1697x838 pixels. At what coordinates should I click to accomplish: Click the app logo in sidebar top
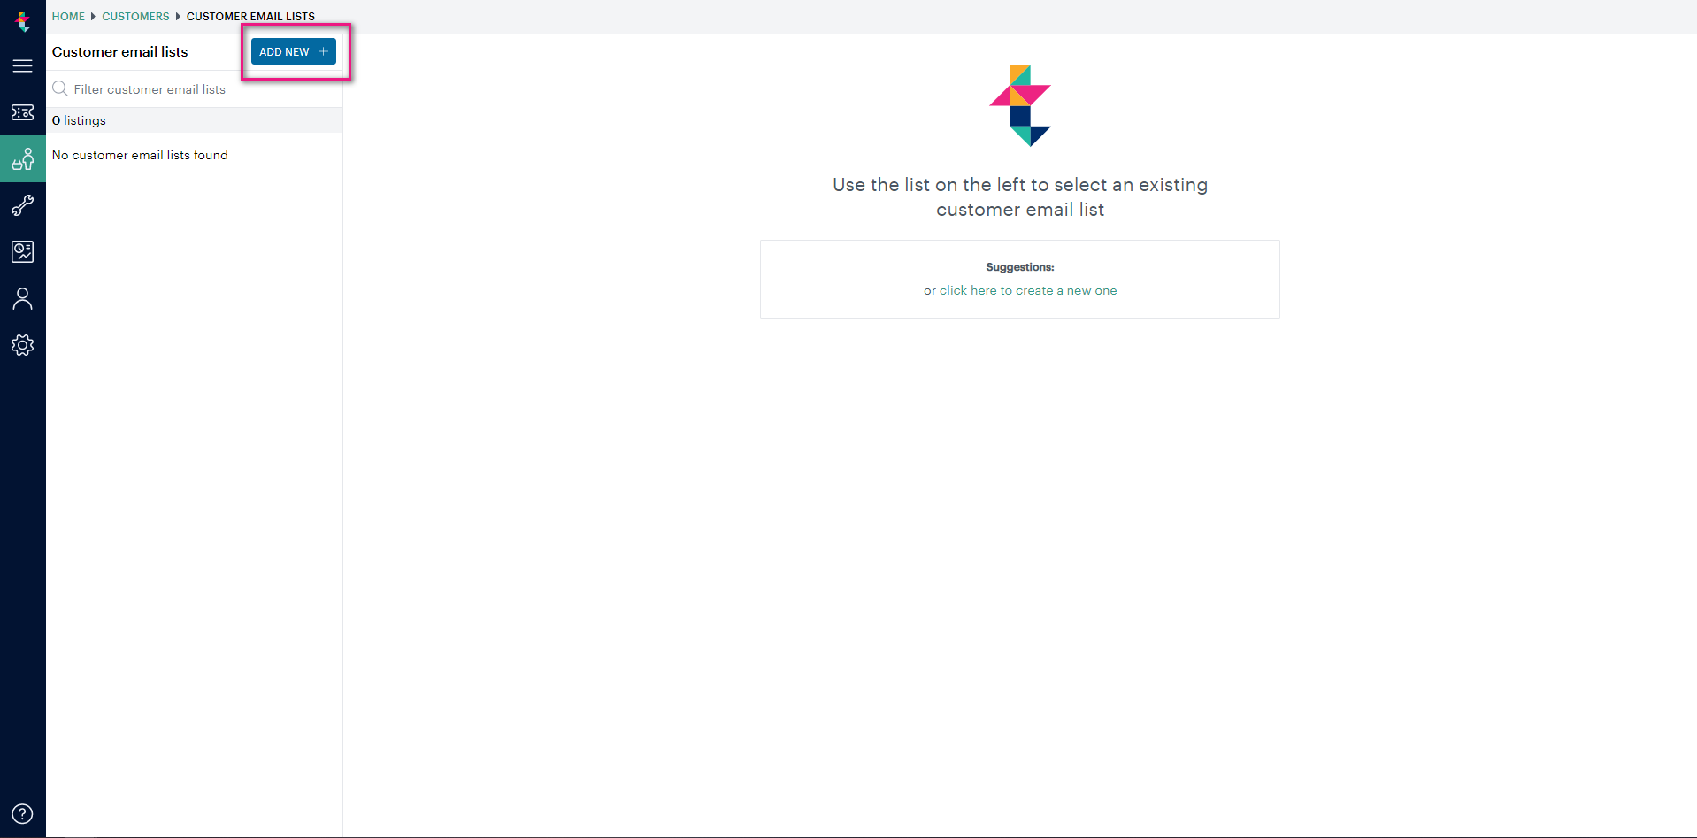click(x=23, y=21)
